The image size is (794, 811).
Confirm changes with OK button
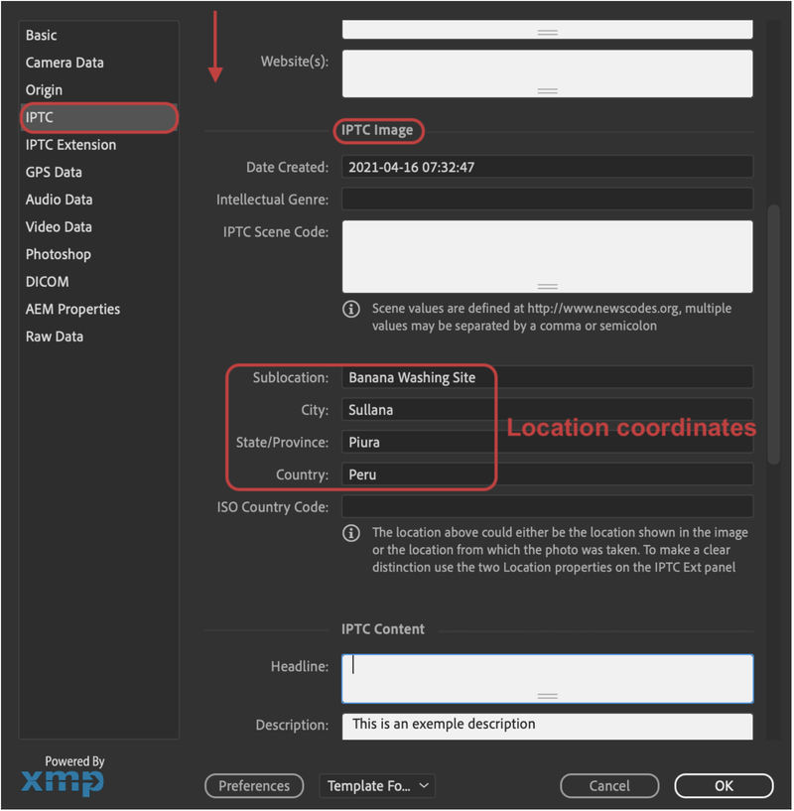(724, 786)
